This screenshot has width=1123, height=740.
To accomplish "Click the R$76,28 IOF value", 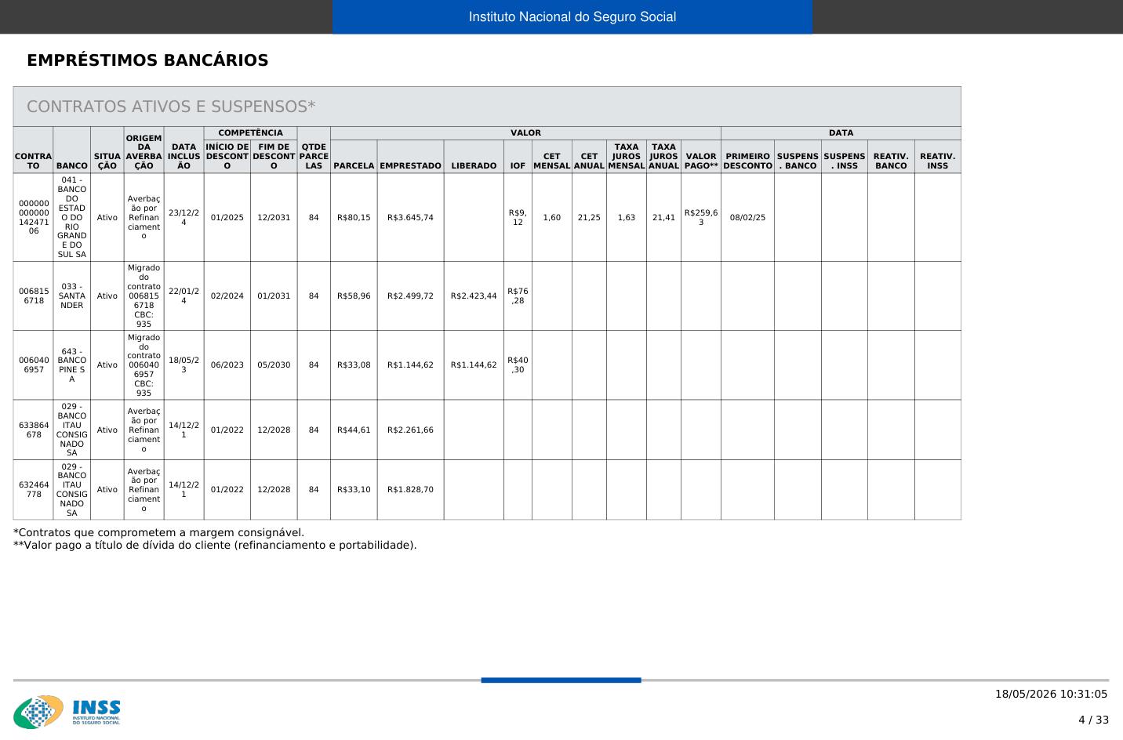I will [518, 296].
